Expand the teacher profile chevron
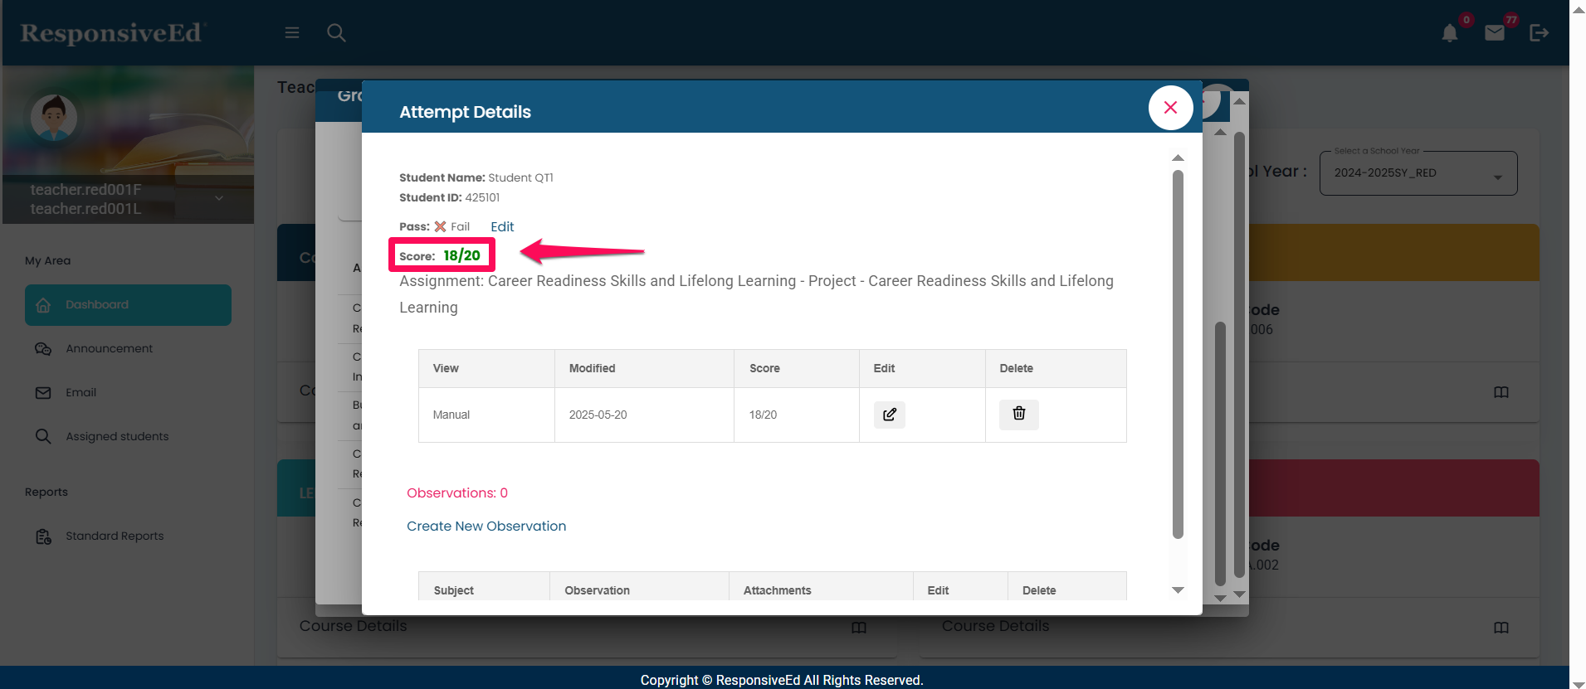 point(219,198)
